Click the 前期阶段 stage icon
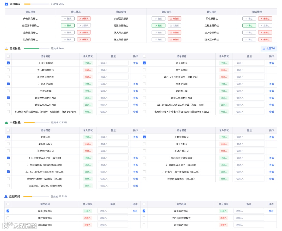The width and height of the screenshot is (282, 231). click(x=7, y=48)
